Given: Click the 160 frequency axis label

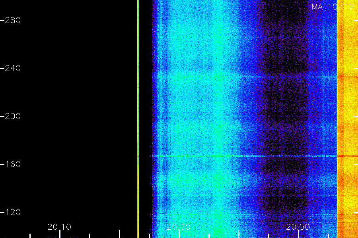Looking at the screenshot, I should pyautogui.click(x=13, y=164).
